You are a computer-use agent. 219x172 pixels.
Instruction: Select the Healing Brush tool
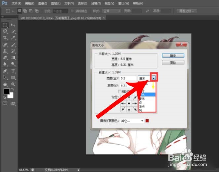tap(5, 45)
